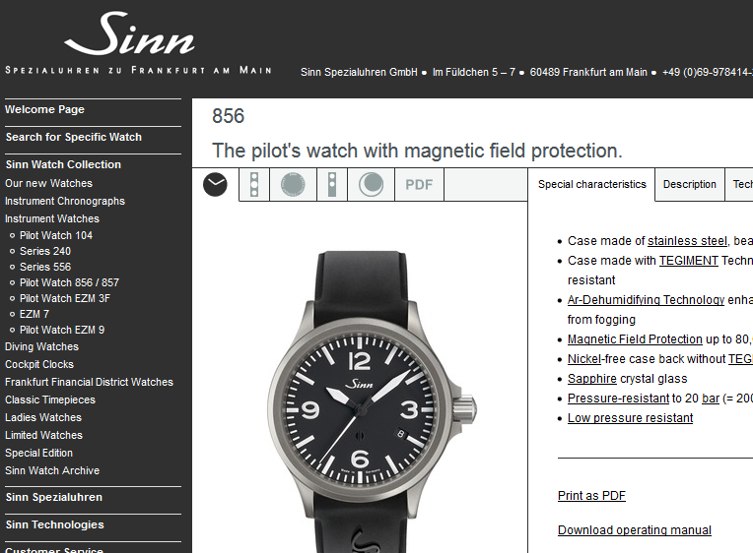753x553 pixels.
Task: Collapse the Instrument Watches section
Action: point(52,218)
